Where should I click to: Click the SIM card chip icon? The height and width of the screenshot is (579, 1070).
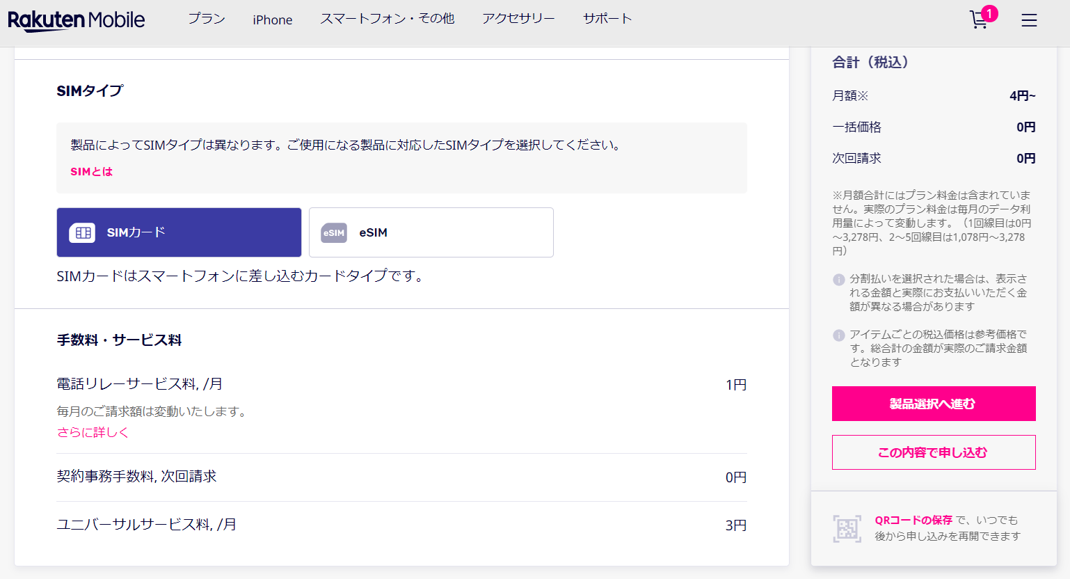82,233
